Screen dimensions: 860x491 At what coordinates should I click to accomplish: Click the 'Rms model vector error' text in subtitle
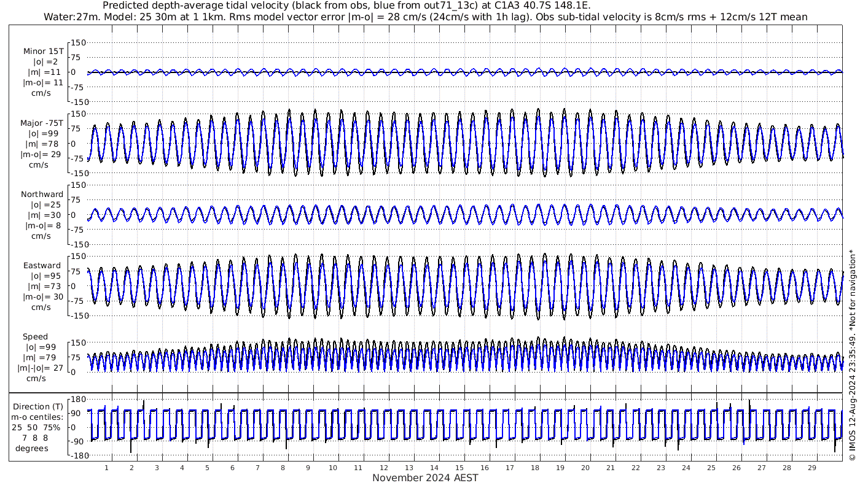click(x=287, y=17)
